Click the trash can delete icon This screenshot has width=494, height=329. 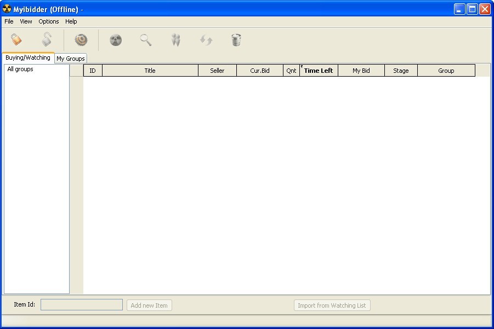(x=236, y=39)
